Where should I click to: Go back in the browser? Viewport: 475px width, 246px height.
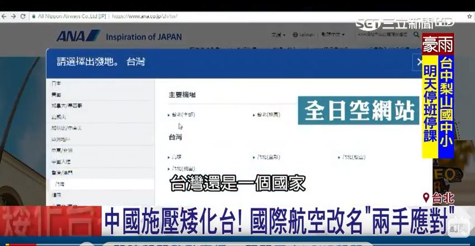4,16
